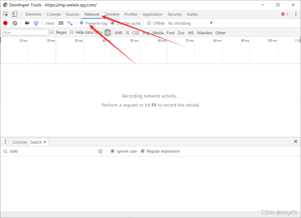Image resolution: width=301 pixels, height=218 pixels.
Task: Activate the inspect element picker icon
Action: pyautogui.click(x=6, y=14)
